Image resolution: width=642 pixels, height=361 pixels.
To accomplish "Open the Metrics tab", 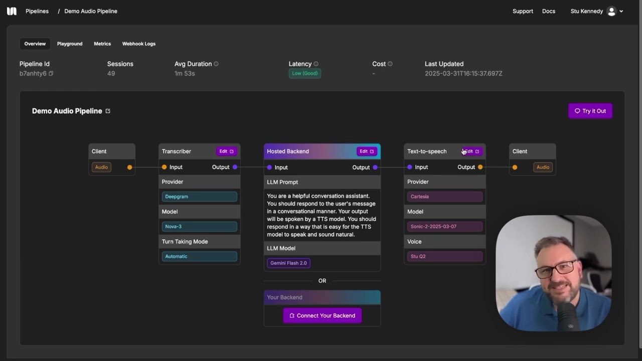I will (x=102, y=44).
